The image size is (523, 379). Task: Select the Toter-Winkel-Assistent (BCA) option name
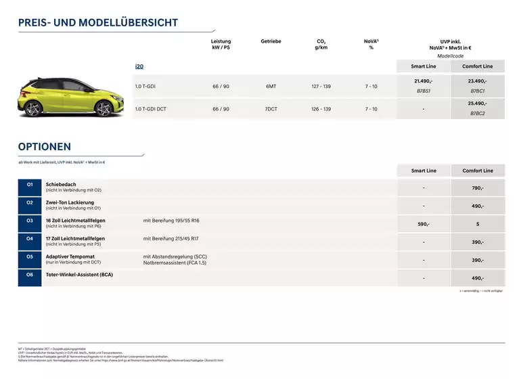coord(79,275)
